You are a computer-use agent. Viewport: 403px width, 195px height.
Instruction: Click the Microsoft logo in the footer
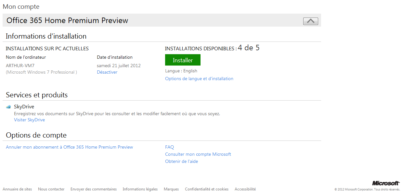(386, 183)
